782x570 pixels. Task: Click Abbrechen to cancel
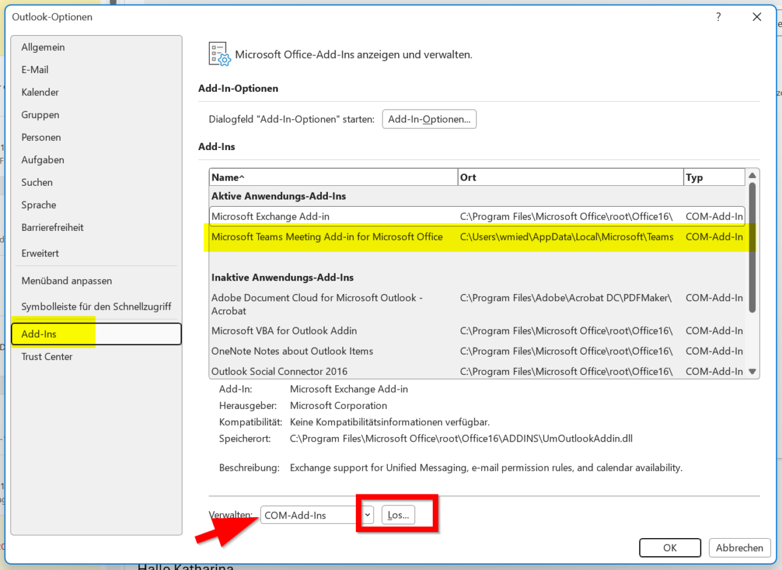pyautogui.click(x=740, y=548)
